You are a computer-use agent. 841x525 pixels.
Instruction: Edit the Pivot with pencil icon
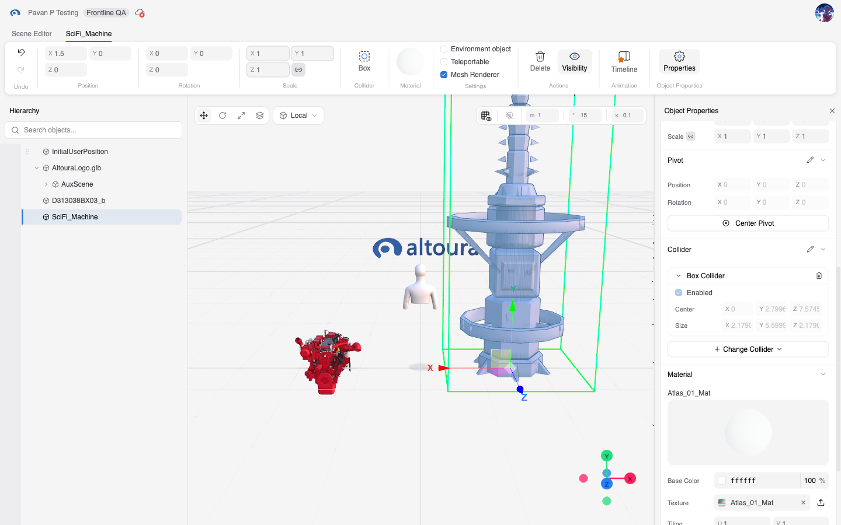coord(810,160)
